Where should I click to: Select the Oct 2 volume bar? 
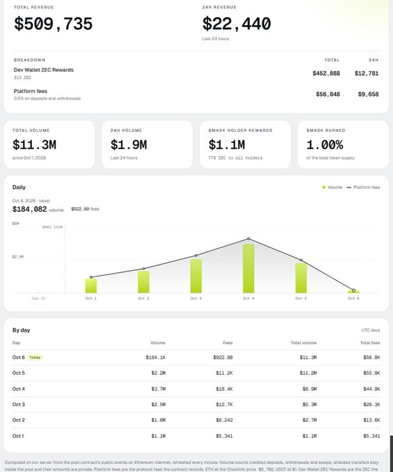tap(143, 282)
